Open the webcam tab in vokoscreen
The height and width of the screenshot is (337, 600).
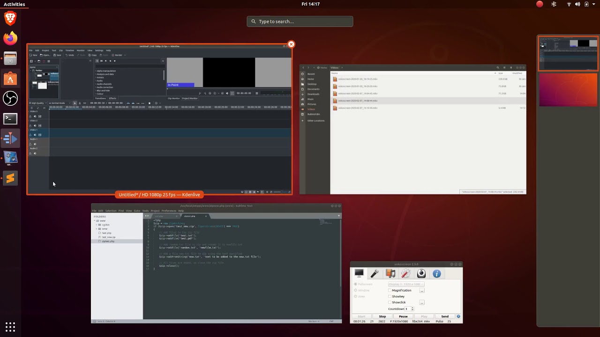421,273
